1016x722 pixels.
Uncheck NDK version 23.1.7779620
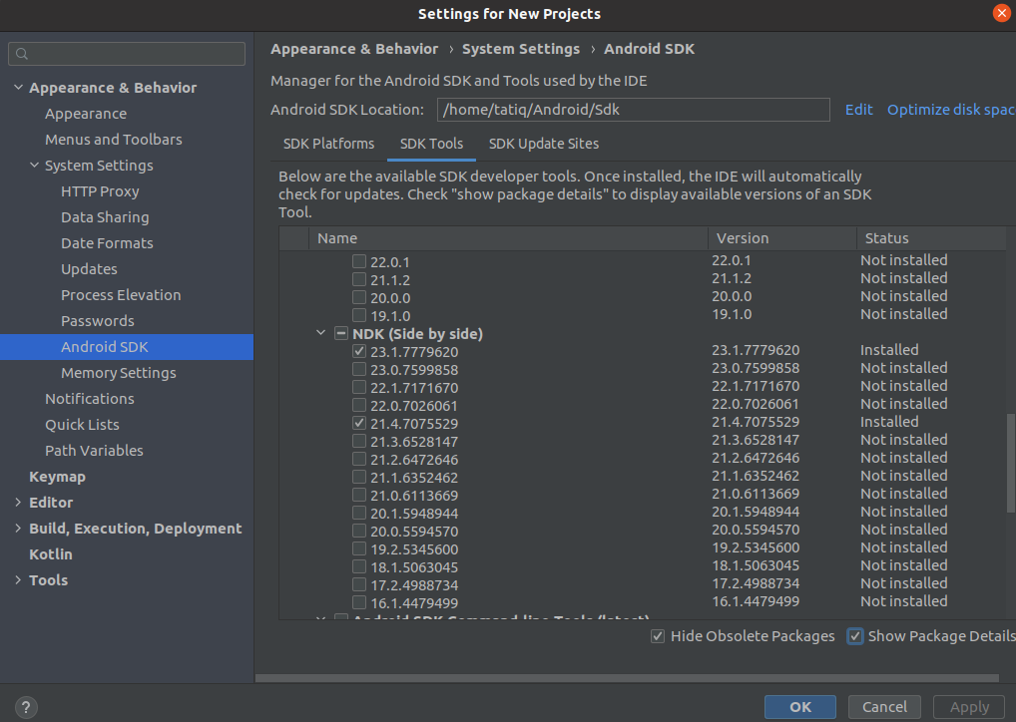pyautogui.click(x=358, y=350)
